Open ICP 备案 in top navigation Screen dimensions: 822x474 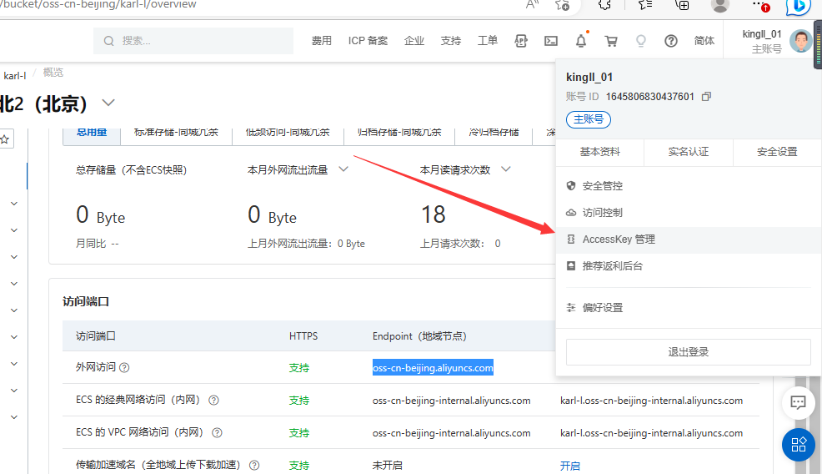click(368, 41)
